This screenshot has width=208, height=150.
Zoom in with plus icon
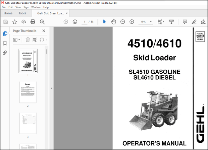click(x=132, y=22)
